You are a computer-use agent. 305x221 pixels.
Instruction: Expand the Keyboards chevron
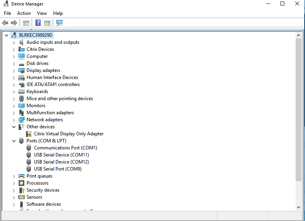pos(14,92)
